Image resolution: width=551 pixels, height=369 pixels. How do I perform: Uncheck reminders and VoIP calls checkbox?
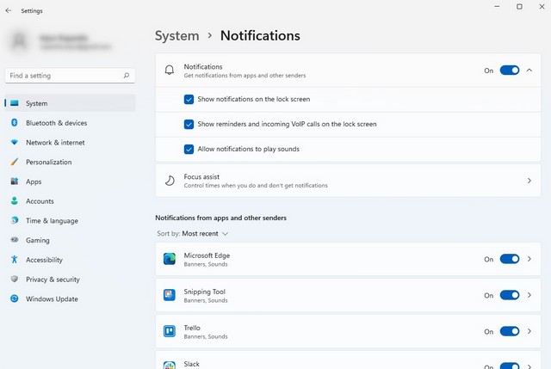(x=189, y=124)
